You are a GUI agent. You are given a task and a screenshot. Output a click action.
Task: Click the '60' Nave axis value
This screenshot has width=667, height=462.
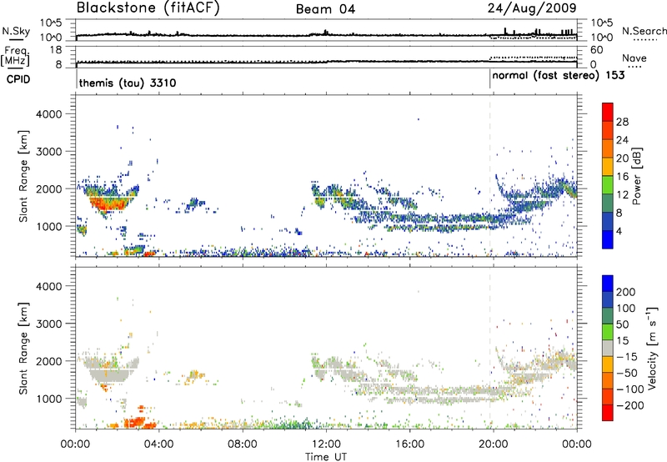coord(596,50)
